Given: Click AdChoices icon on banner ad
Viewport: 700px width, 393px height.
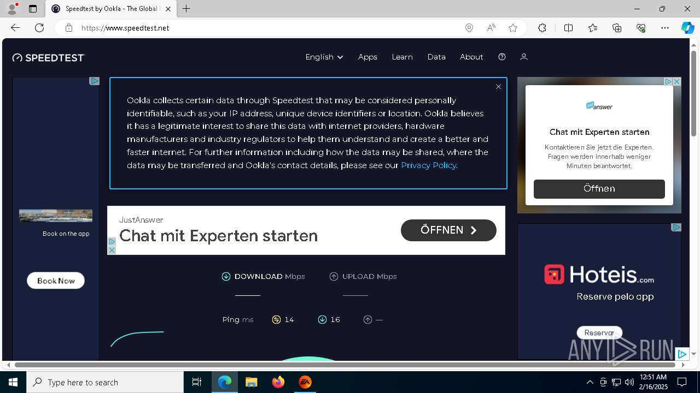Looking at the screenshot, I should (x=112, y=241).
